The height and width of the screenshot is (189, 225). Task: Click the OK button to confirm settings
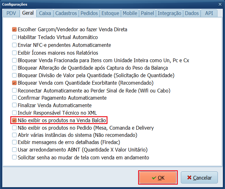(158, 178)
